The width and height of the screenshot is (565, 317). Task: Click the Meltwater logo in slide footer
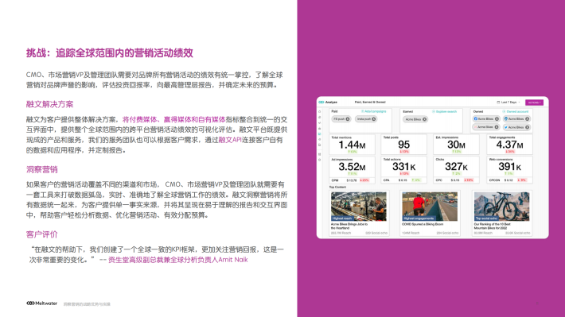[42, 303]
